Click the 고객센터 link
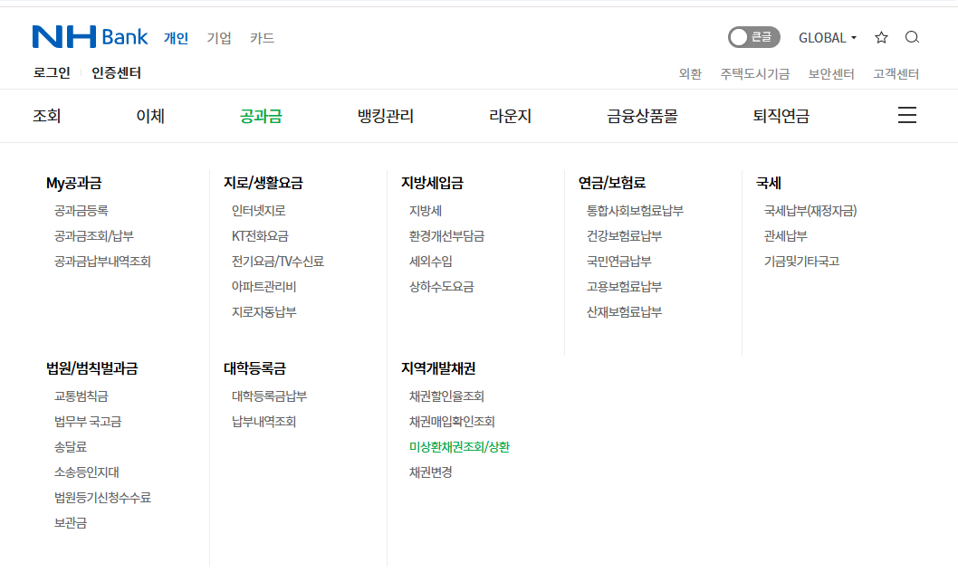Image resolution: width=958 pixels, height=572 pixels. click(x=897, y=73)
